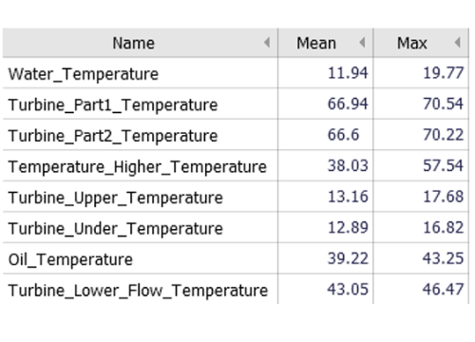Click the Name column sort arrow
Viewport: 475px width, 342px height.
267,43
